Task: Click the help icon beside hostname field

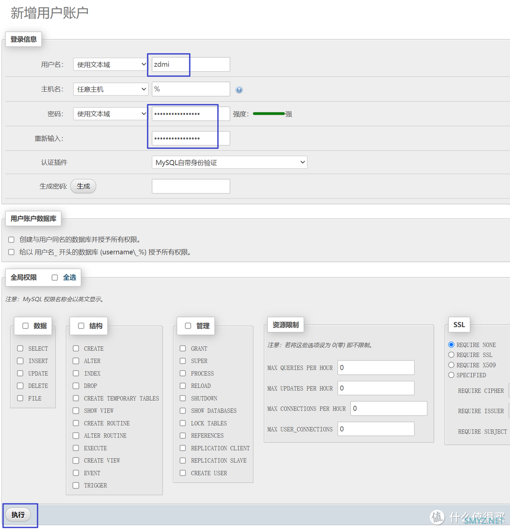Action: coord(239,90)
